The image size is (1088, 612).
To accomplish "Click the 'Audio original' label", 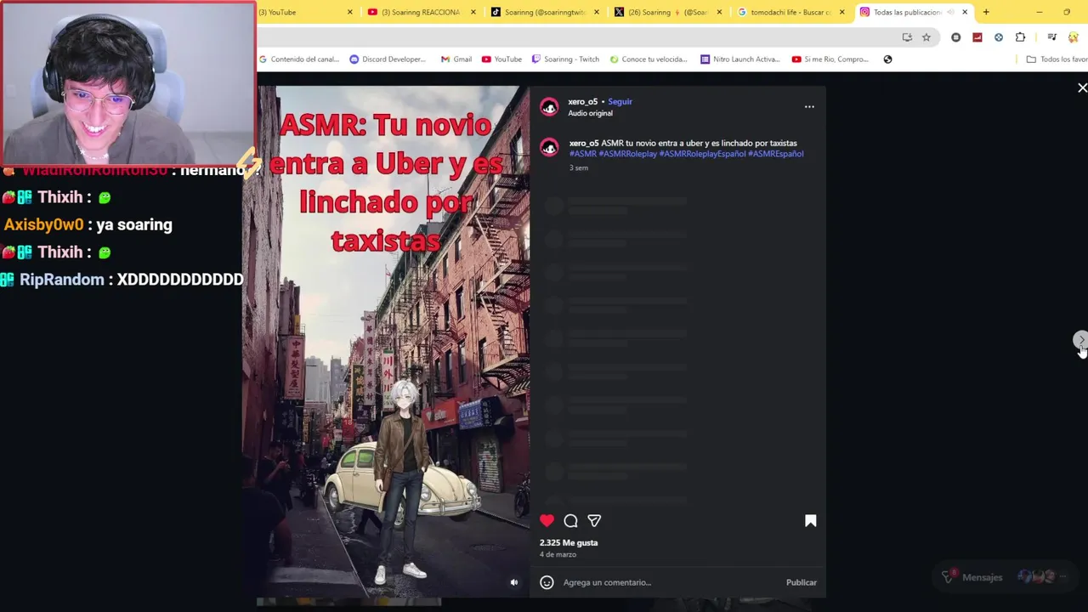I will pyautogui.click(x=590, y=113).
